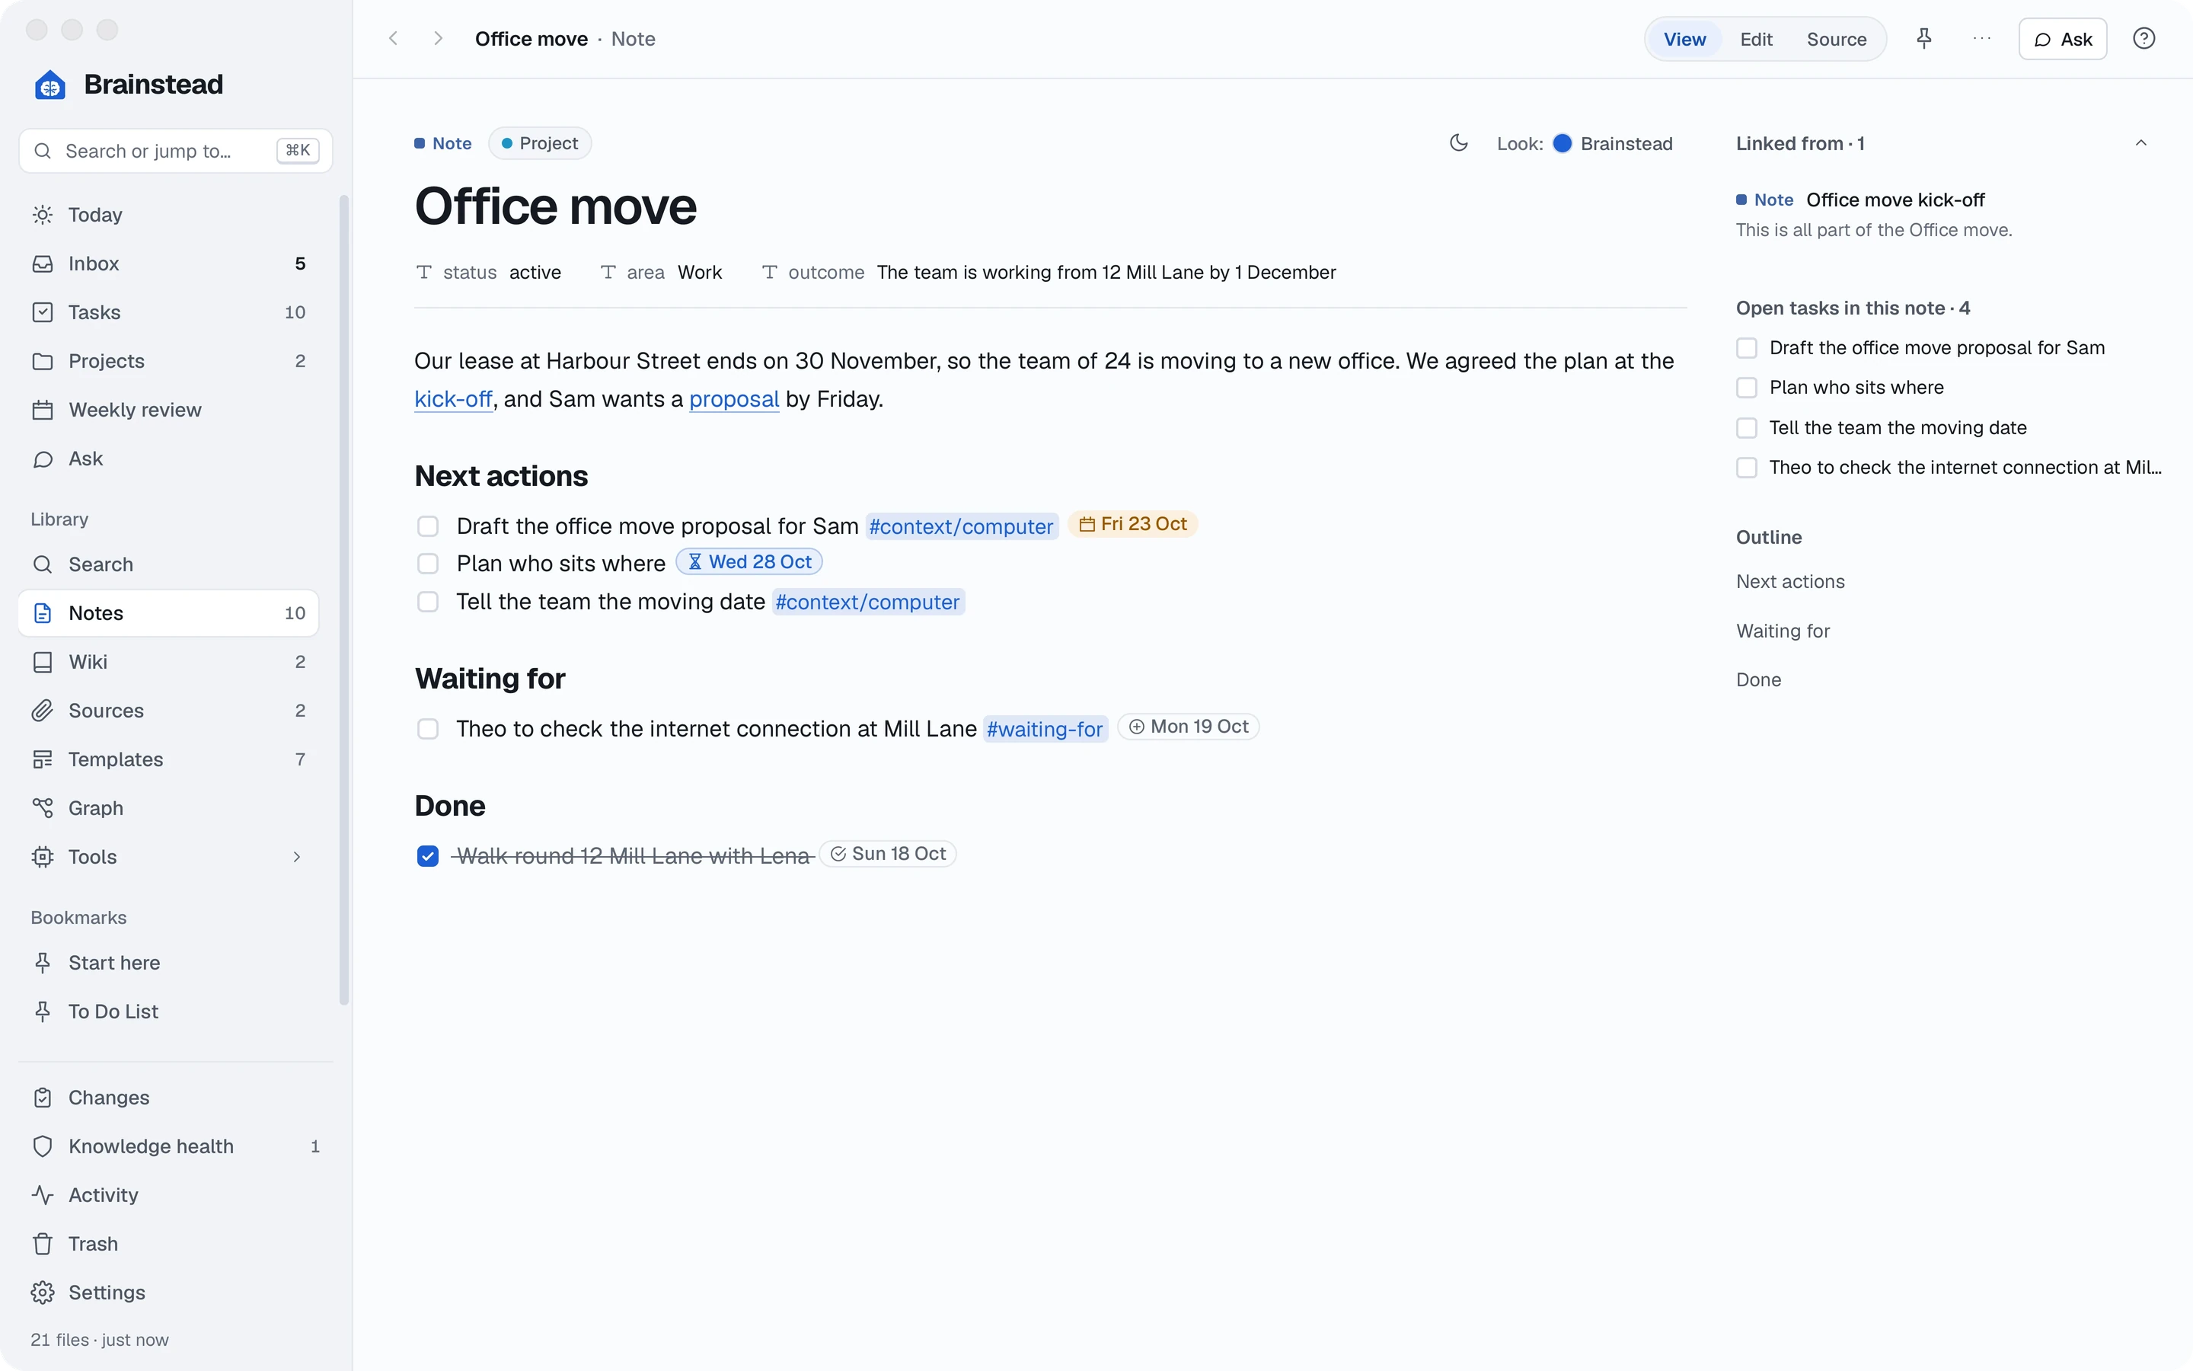Open linked note Office move kick-off

tap(1895, 200)
